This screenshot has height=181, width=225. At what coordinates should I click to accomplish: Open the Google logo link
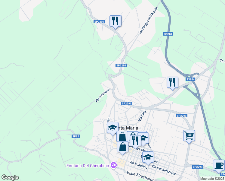pyautogui.click(x=10, y=177)
